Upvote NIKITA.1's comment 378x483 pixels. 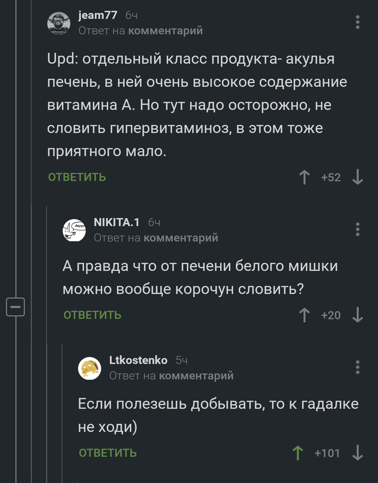(305, 315)
